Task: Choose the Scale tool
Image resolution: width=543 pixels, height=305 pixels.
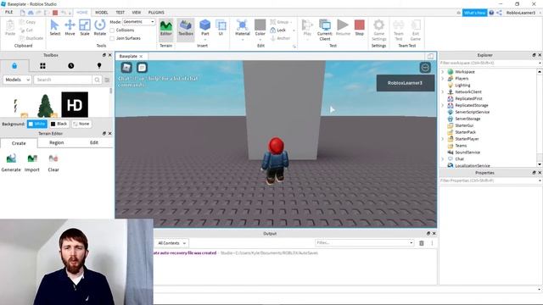Action: coord(85,27)
